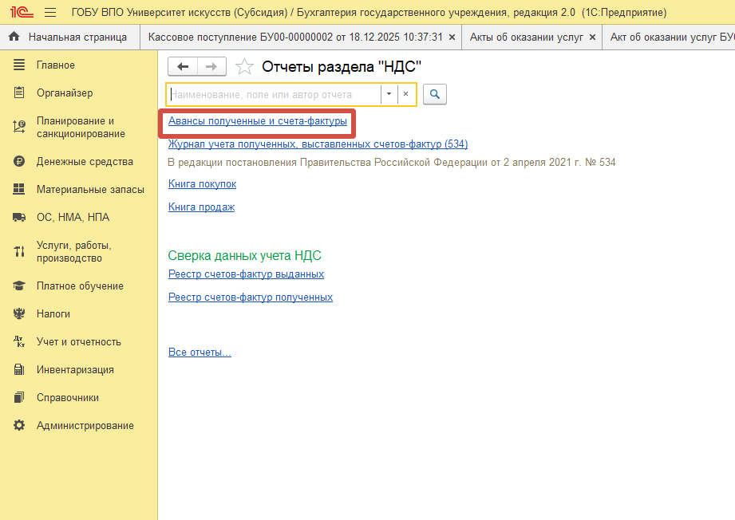Click the Материальные запасы grid icon

(18, 189)
